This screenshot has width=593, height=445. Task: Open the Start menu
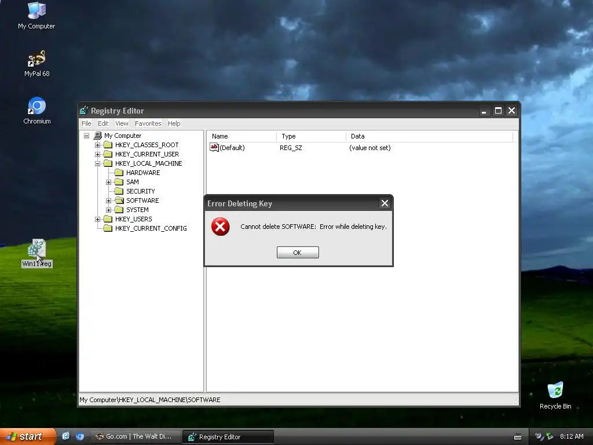coord(27,437)
